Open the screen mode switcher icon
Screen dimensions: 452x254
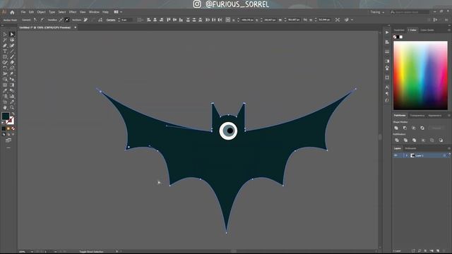coord(8,140)
